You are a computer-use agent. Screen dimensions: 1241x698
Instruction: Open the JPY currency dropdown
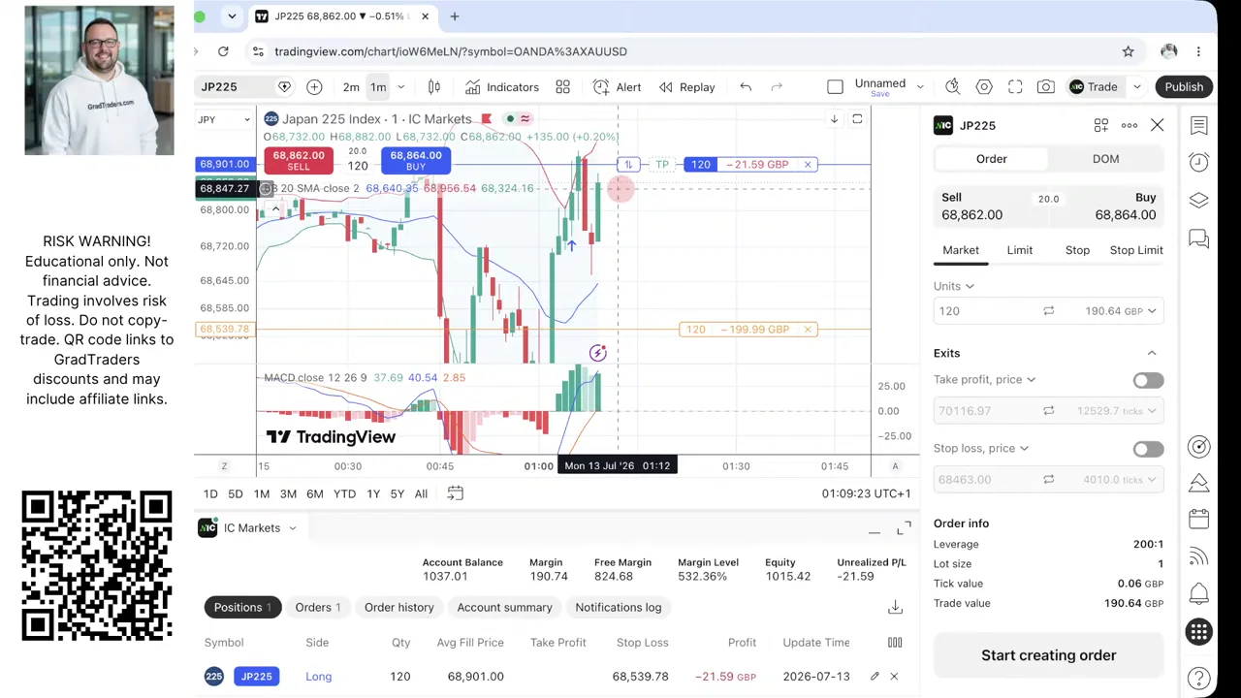[x=224, y=119]
